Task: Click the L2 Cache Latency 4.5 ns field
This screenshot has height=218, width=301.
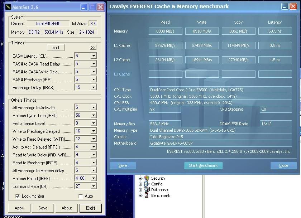Action: [275, 60]
